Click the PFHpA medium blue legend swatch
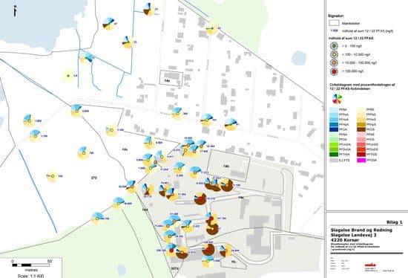408x278 pixels. [334, 124]
